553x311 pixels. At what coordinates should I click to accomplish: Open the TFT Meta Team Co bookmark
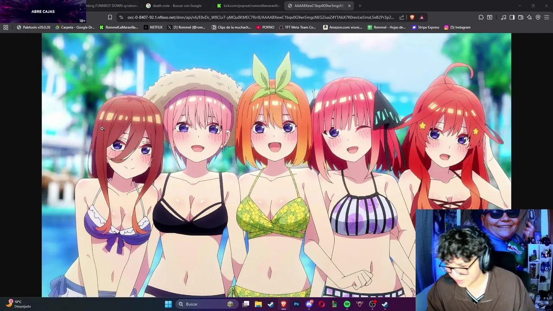point(297,27)
